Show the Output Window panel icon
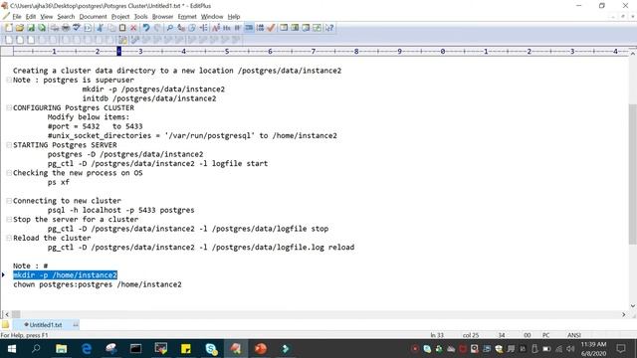The height and width of the screenshot is (358, 637). (x=306, y=28)
